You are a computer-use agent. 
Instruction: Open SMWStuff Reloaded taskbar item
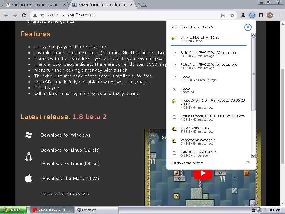tap(52, 210)
